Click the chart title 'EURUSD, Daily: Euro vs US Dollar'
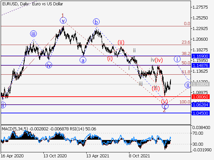This screenshot has height=160, width=214. [x=33, y=4]
